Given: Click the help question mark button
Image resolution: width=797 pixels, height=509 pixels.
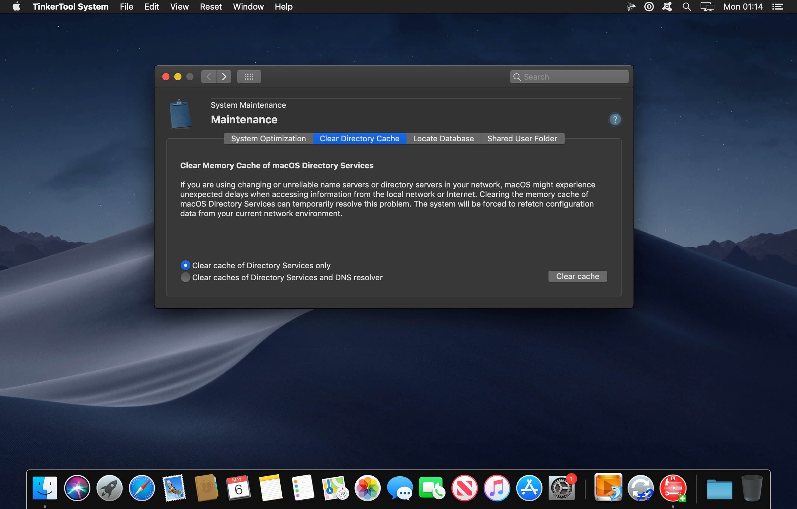Looking at the screenshot, I should [615, 119].
